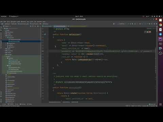The image size is (163, 122).
Task: Click Activities in the top bar
Action: [3, 17]
